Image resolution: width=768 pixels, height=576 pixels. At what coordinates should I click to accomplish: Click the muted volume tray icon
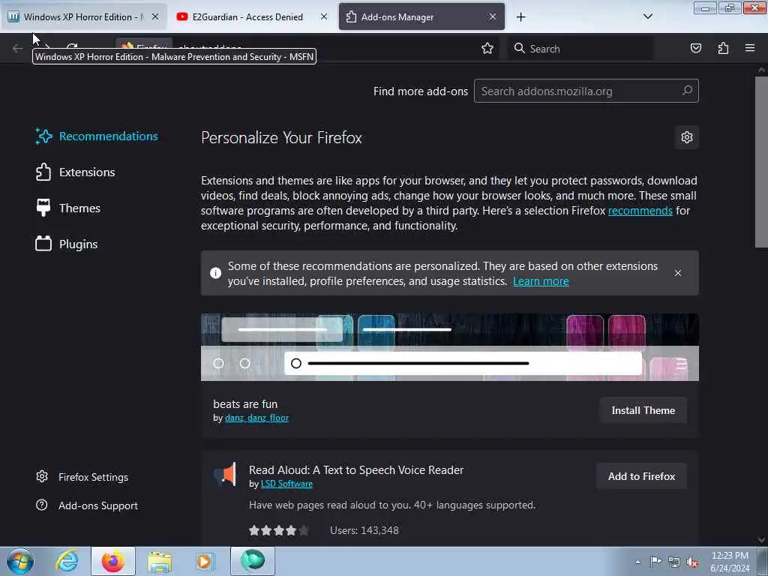coord(692,562)
